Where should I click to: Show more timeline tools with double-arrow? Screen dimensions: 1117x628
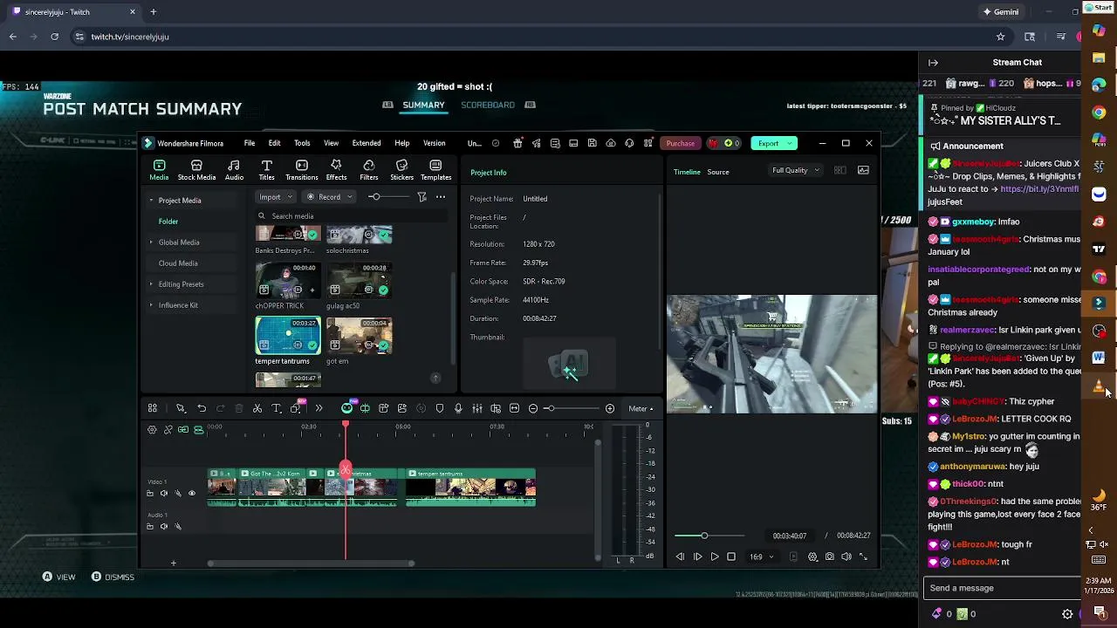319,408
